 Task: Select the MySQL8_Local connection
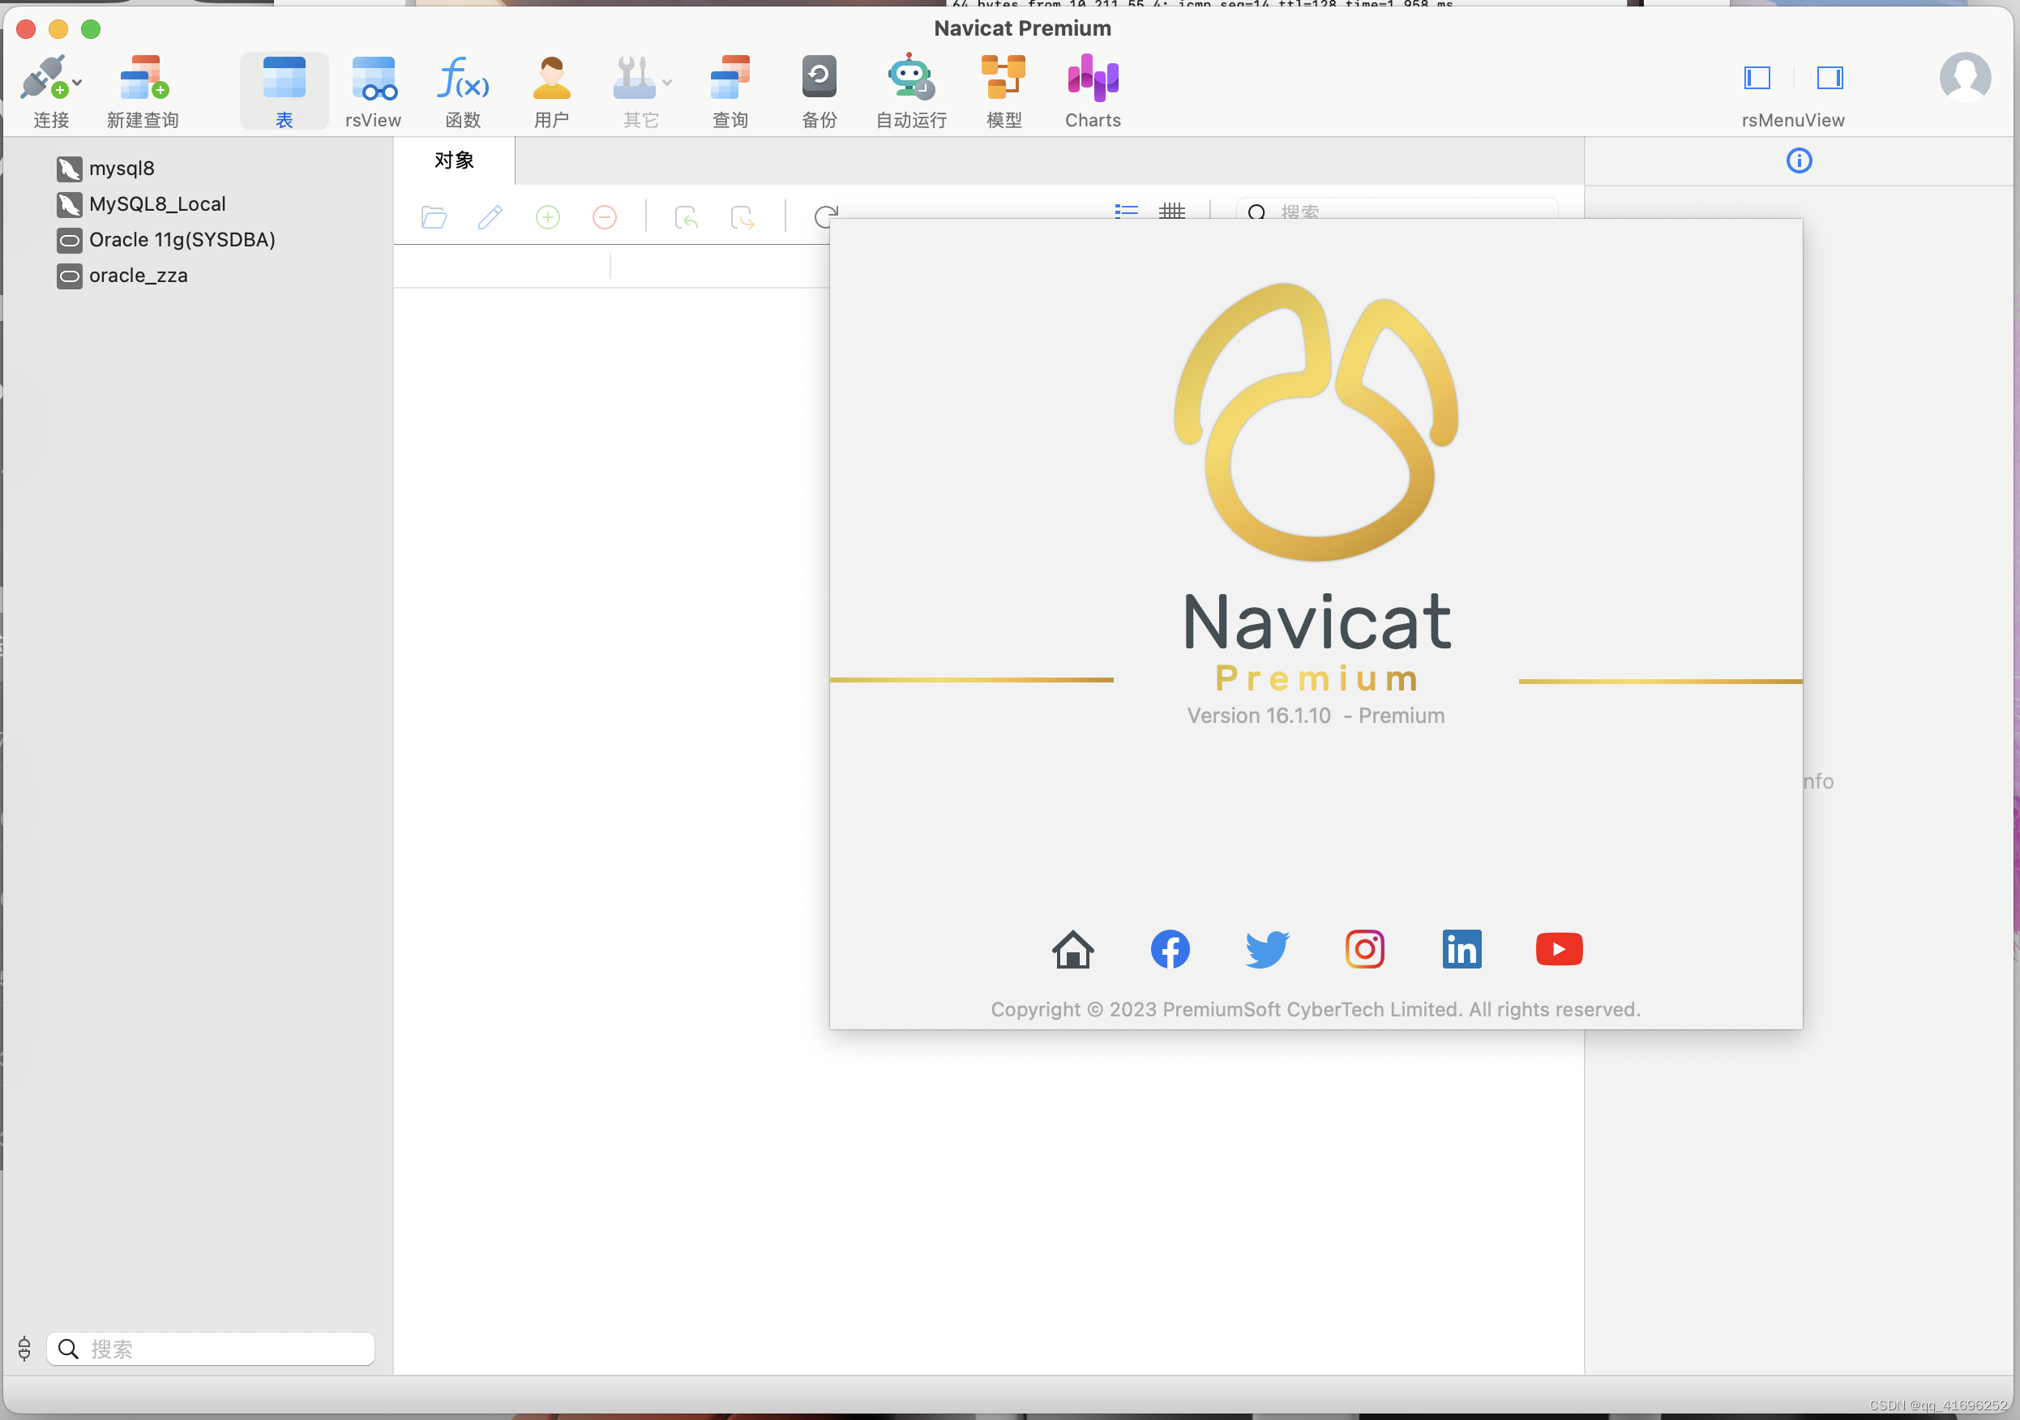(x=142, y=204)
